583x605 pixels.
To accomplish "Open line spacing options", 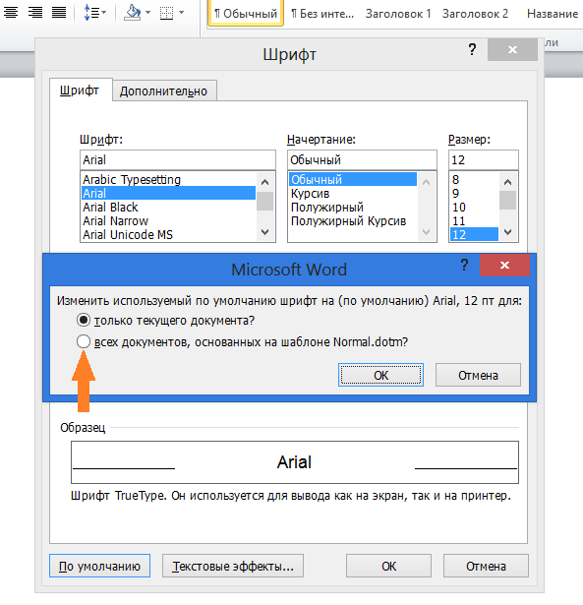I will (x=94, y=13).
